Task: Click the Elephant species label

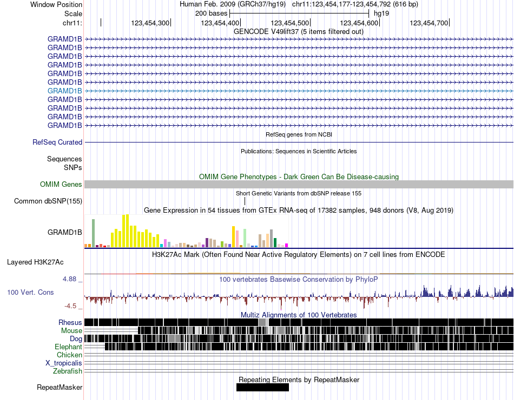Action: 68,347
